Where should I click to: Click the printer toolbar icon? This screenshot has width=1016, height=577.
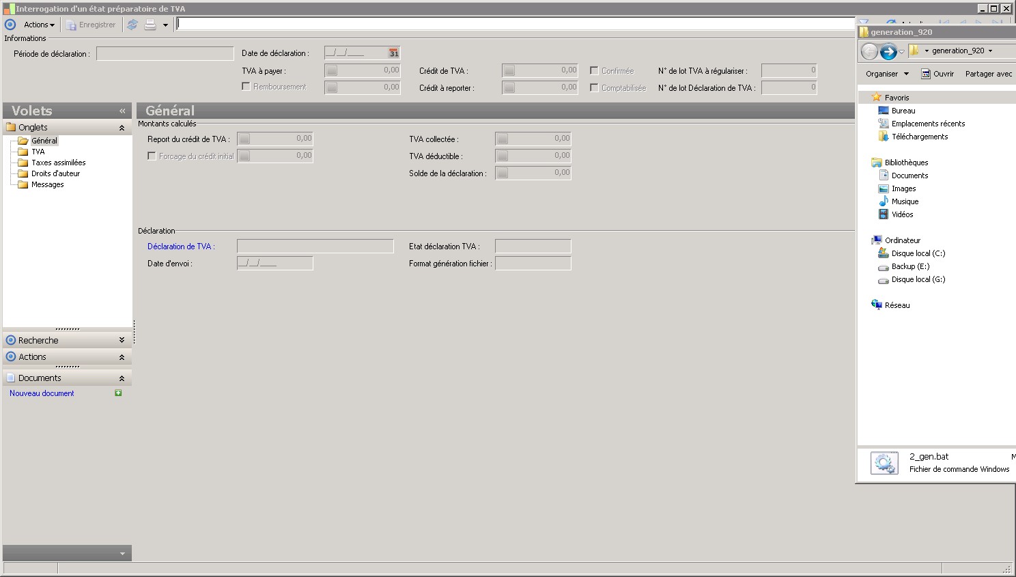click(x=150, y=25)
